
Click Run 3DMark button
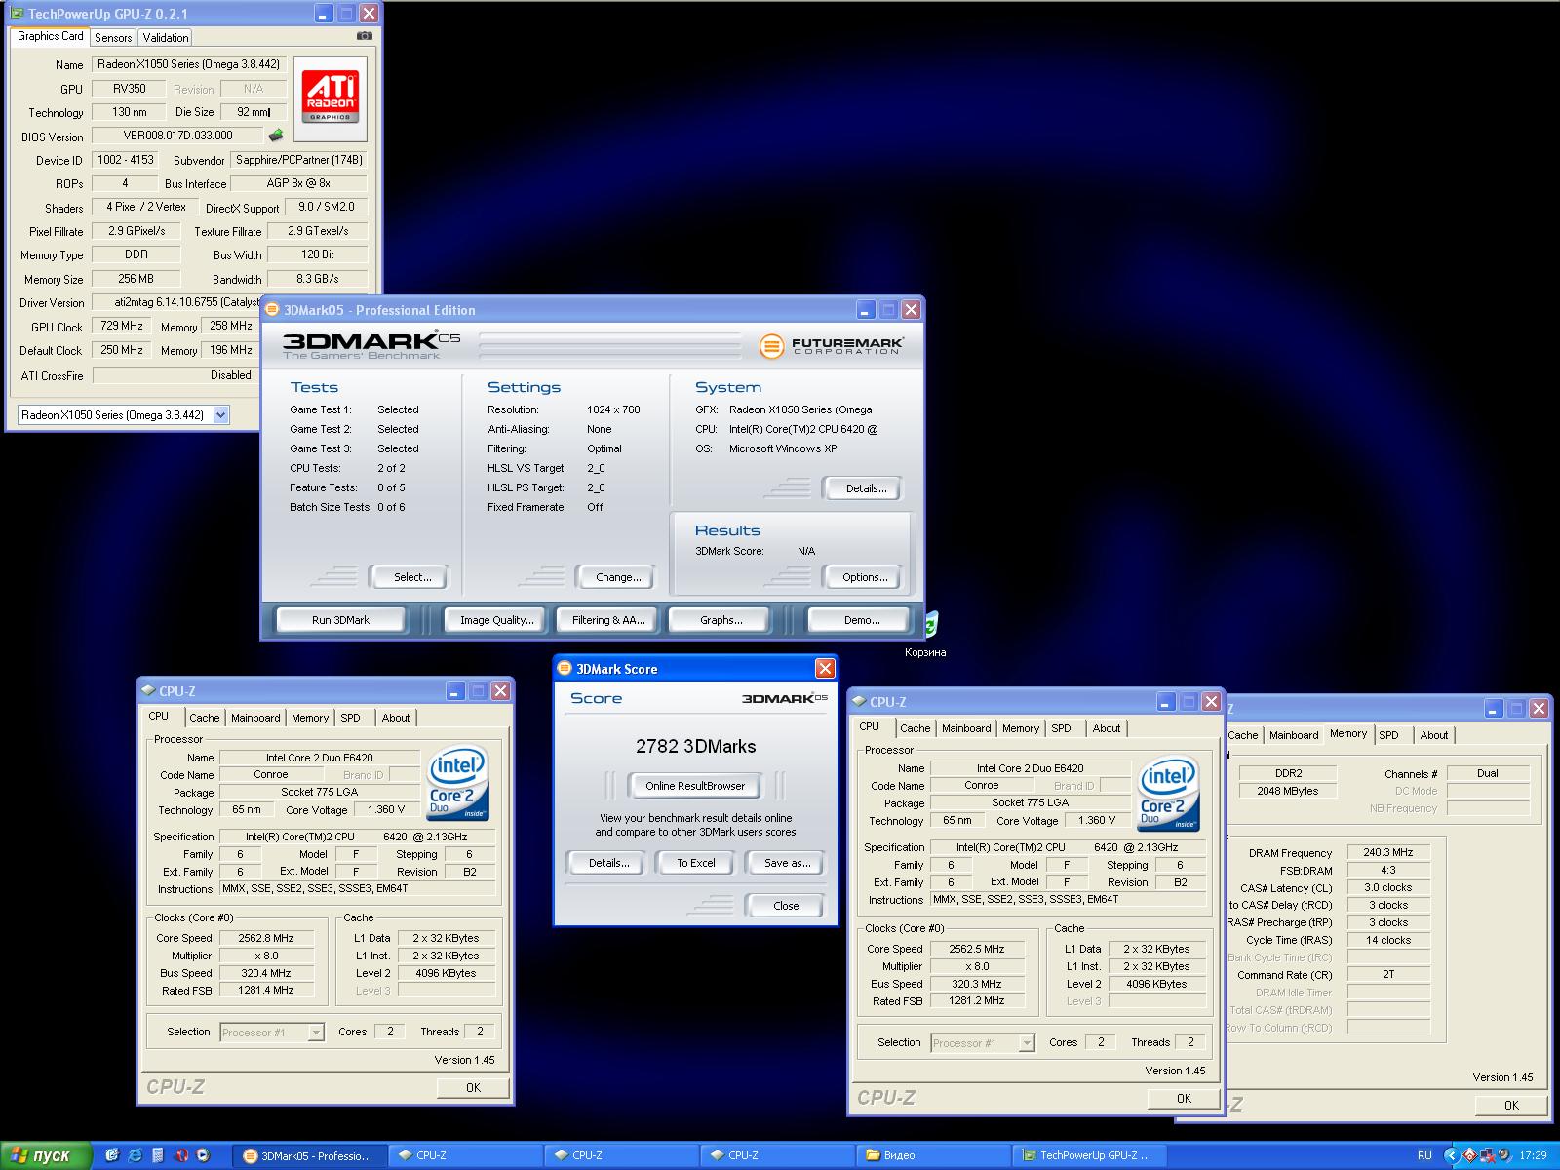[340, 619]
